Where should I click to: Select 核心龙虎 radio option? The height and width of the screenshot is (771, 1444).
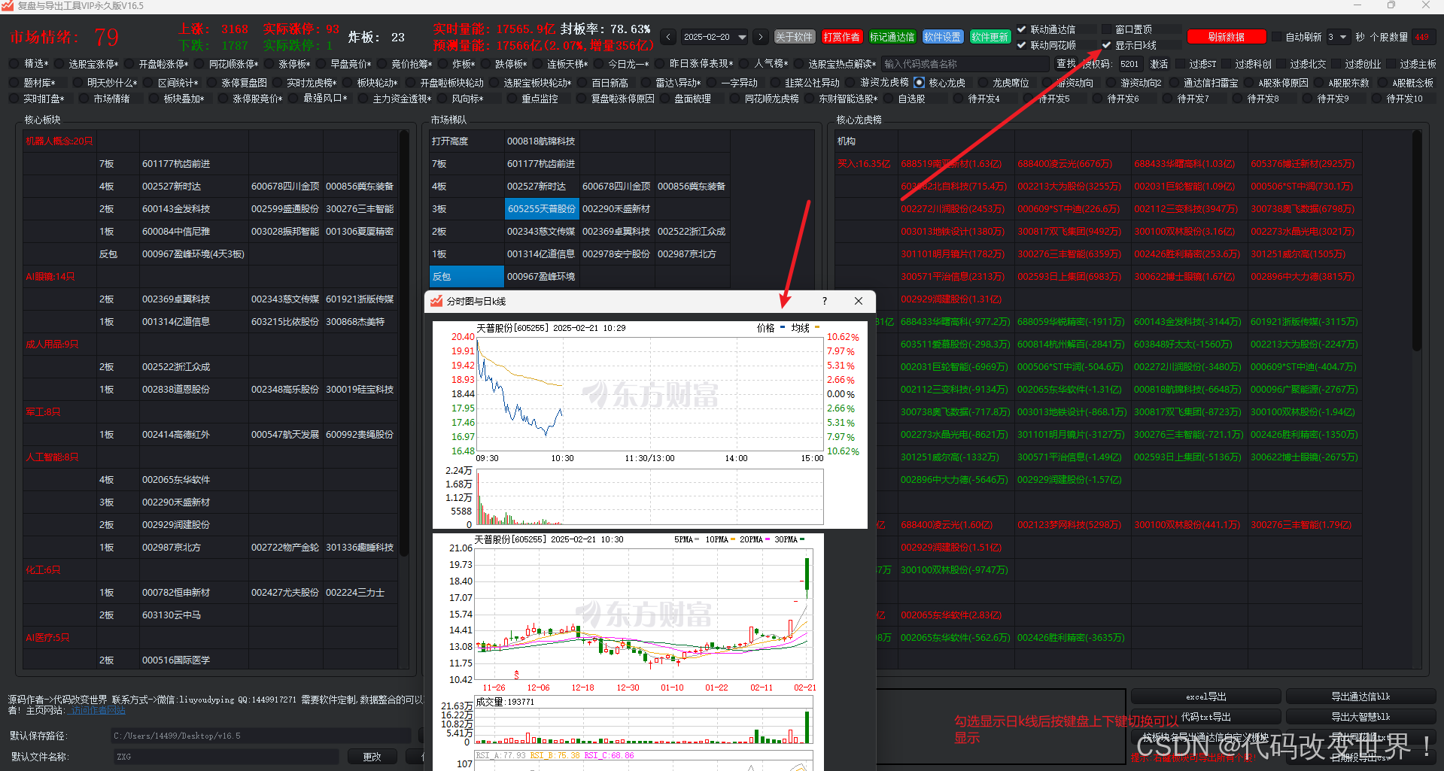(x=919, y=83)
